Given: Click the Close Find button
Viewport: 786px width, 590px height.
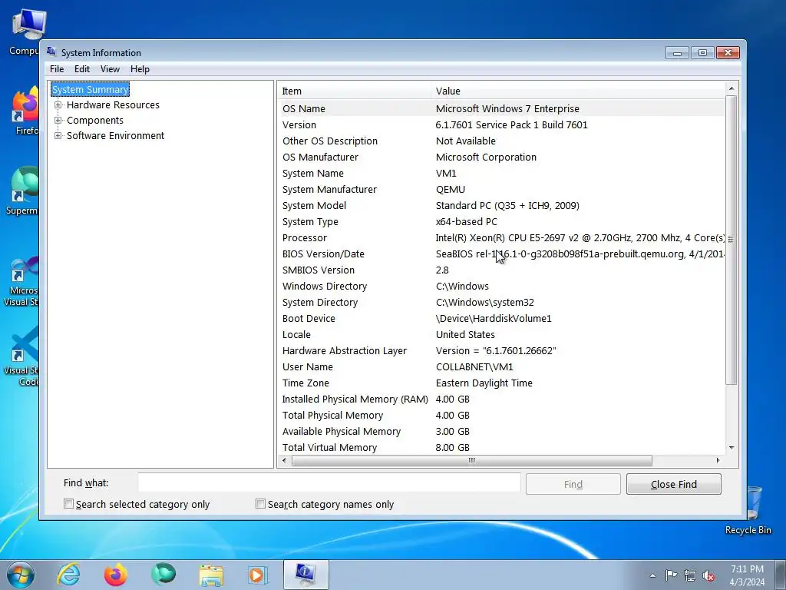Looking at the screenshot, I should (674, 484).
